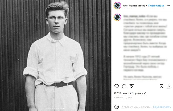Share the post with the paper plane icon
The width and height of the screenshot is (173, 111).
pos(131,86)
